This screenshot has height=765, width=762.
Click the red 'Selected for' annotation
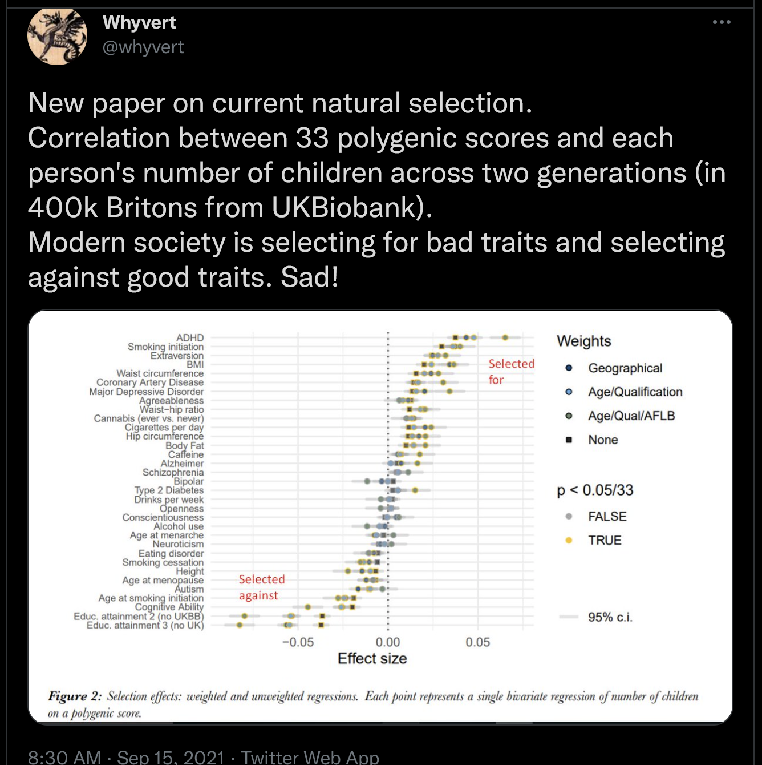(511, 372)
